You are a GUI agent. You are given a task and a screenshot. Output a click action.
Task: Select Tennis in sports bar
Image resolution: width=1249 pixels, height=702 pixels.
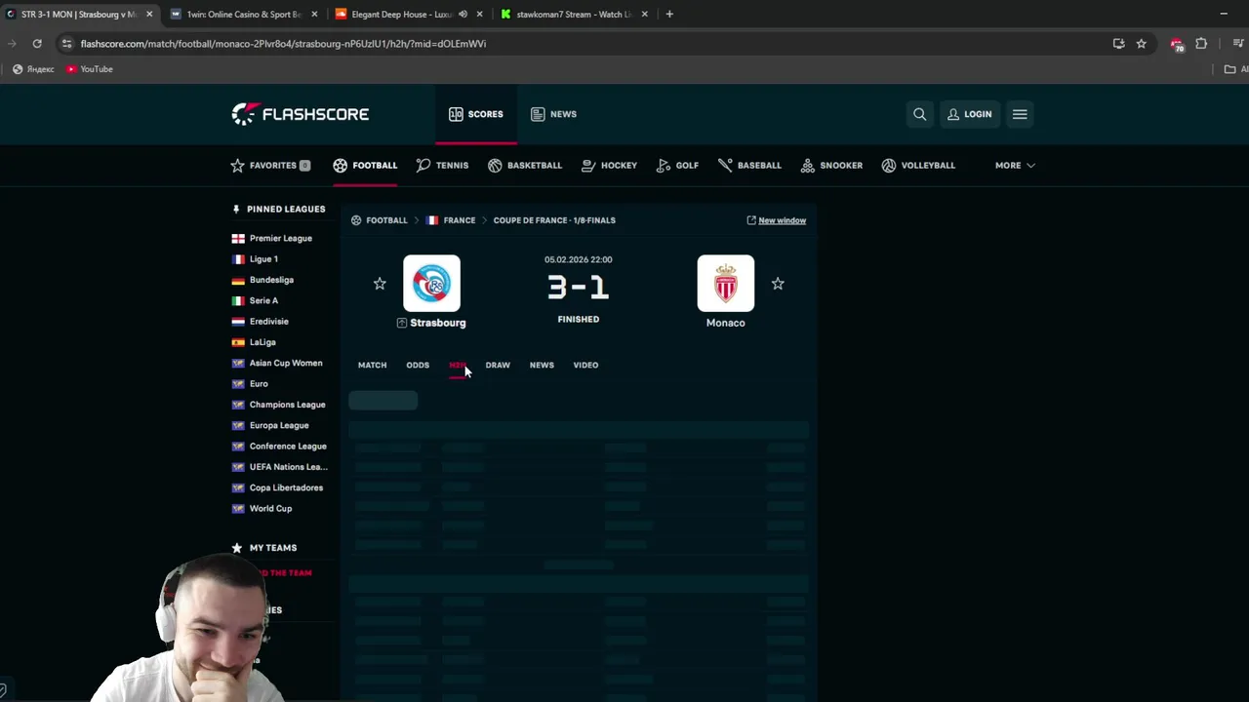click(442, 166)
